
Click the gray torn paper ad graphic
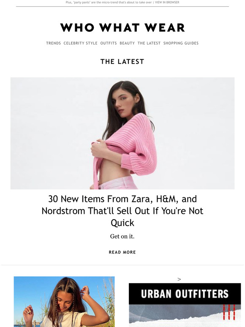click(x=185, y=316)
